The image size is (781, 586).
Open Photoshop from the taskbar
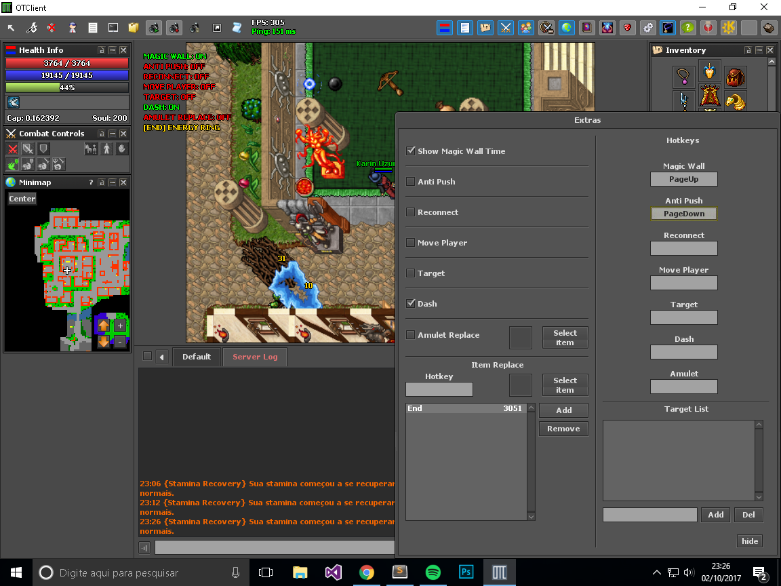466,572
